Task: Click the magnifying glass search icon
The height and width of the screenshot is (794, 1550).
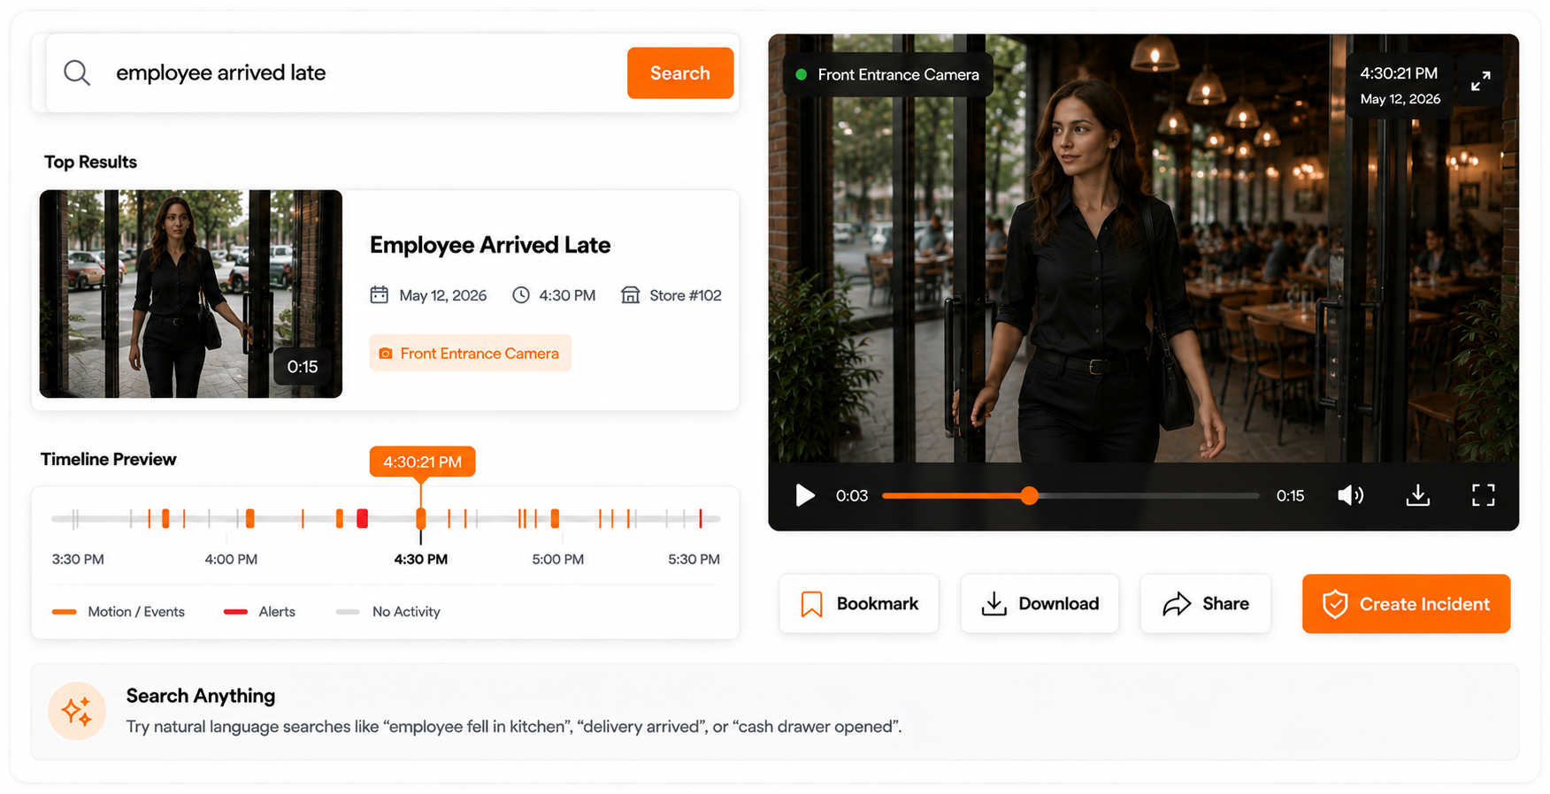Action: [77, 73]
